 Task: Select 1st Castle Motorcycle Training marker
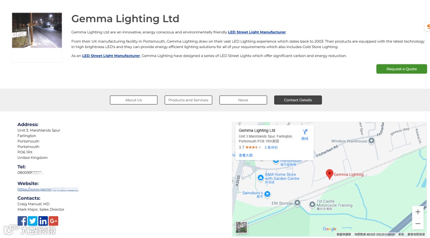(x=312, y=205)
